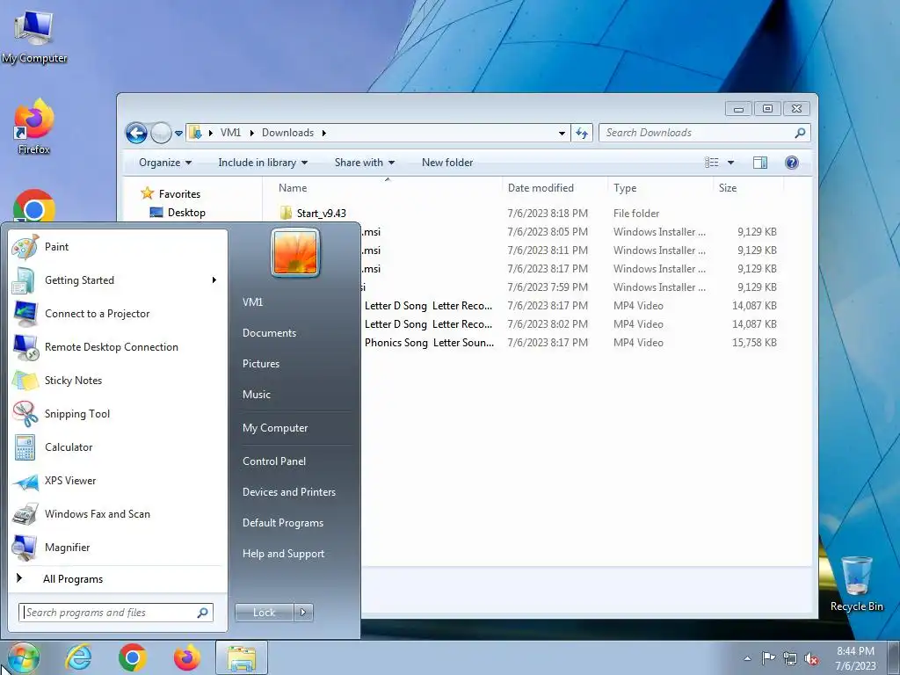Click Action Center flag tray icon

[768, 658]
